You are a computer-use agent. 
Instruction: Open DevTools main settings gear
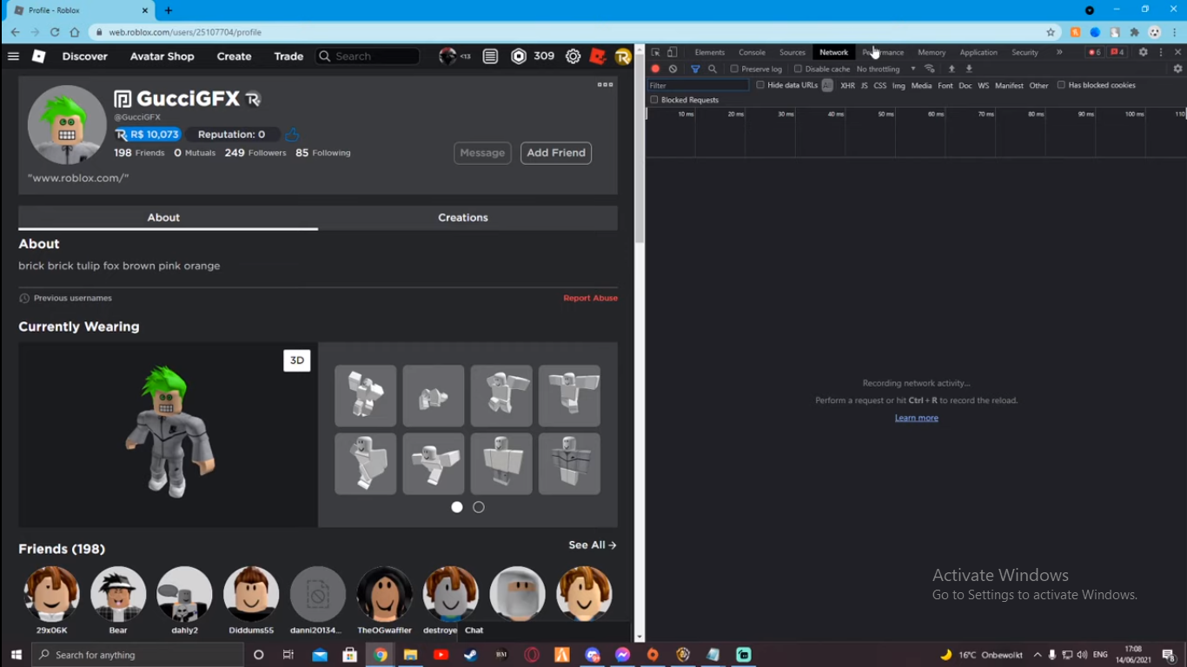coord(1143,52)
